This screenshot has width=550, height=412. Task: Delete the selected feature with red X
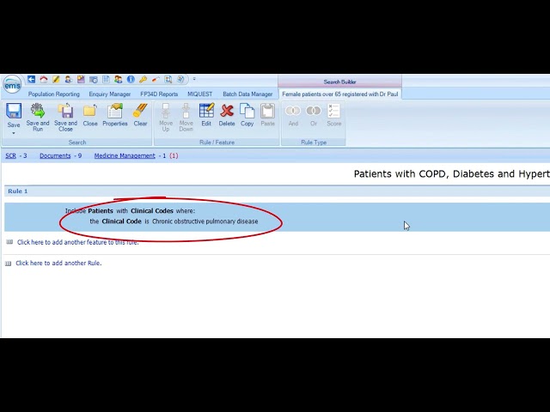[x=227, y=115]
